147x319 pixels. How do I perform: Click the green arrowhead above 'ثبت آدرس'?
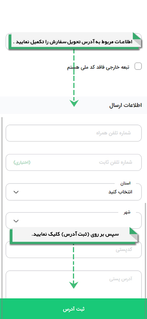74,285
